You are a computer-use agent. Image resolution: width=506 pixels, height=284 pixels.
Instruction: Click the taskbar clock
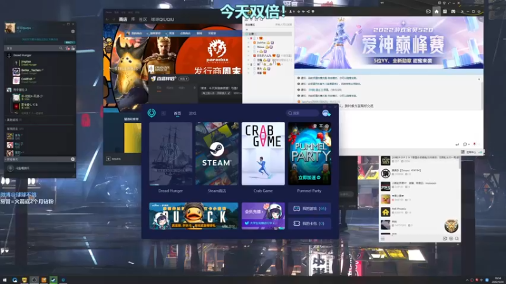(498, 280)
